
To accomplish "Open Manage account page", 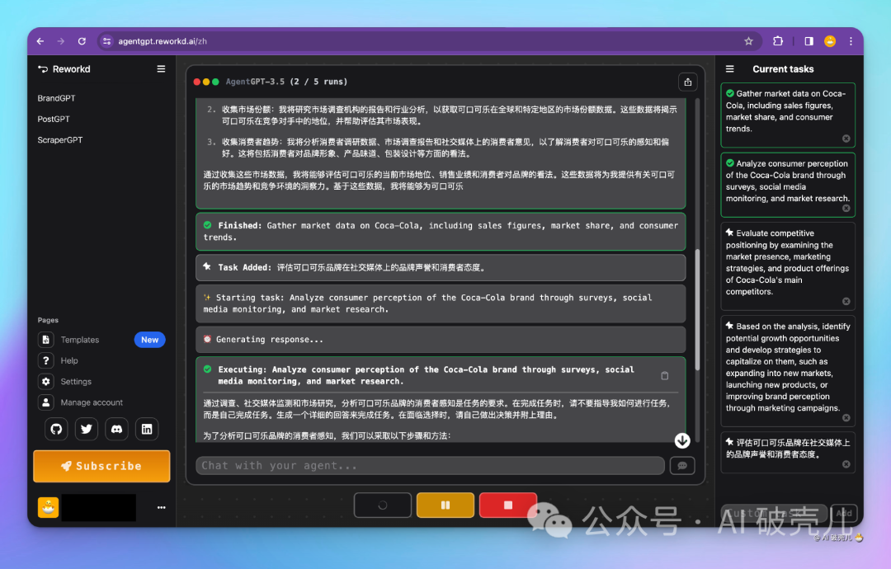I will pos(91,402).
